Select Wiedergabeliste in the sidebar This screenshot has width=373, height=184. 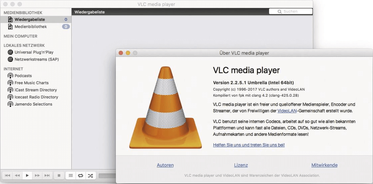click(x=36, y=19)
